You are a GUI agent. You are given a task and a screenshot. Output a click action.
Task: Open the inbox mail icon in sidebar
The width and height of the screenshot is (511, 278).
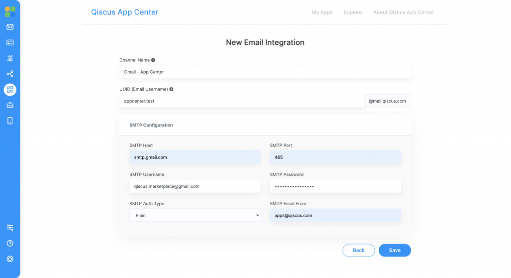point(10,27)
